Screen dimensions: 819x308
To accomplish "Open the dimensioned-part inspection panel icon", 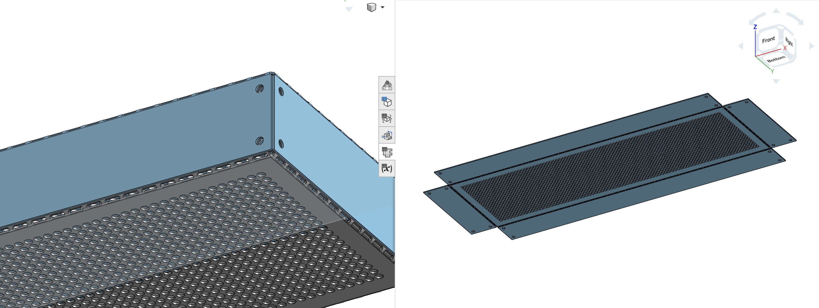I will pyautogui.click(x=387, y=135).
